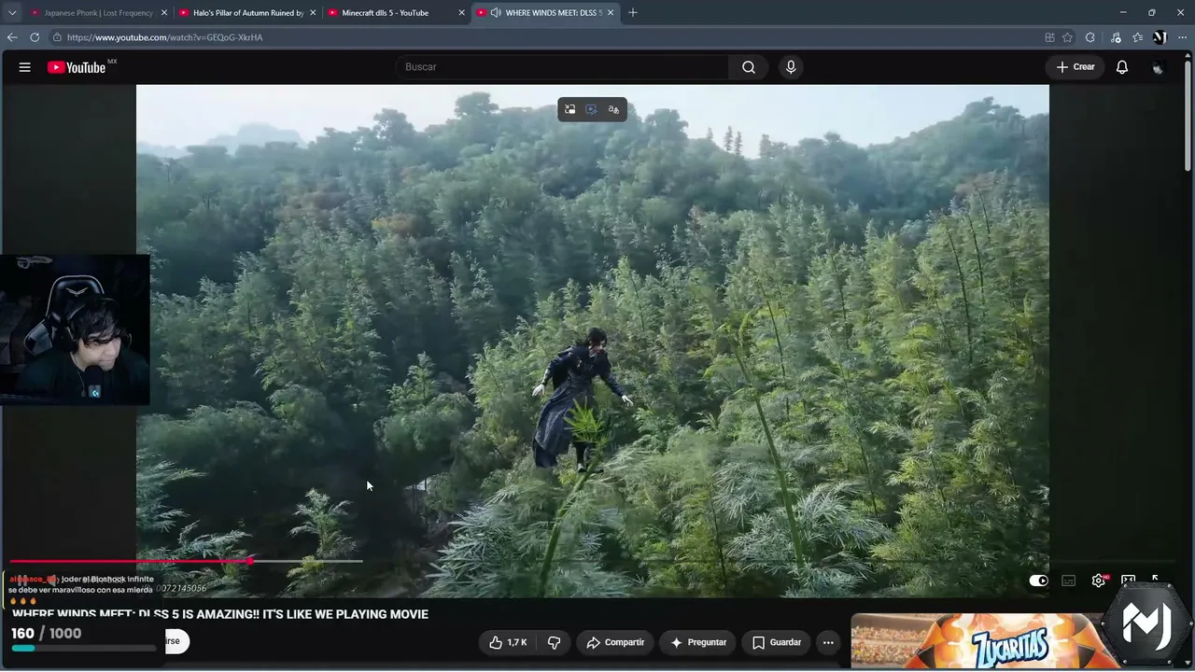Switch to the Minecraft dlls 5 tab
The image size is (1195, 672).
coord(396,13)
